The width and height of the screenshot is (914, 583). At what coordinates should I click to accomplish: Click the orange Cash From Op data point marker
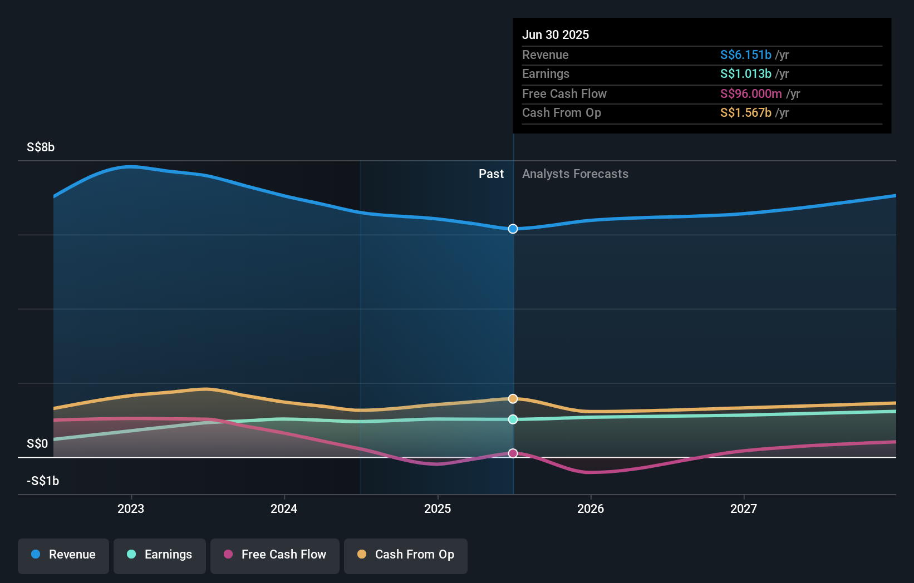pyautogui.click(x=513, y=398)
